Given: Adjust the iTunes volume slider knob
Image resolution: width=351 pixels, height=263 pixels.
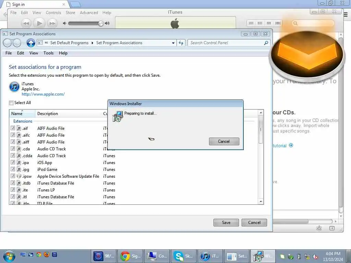Looking at the screenshot, I should tap(101, 23).
